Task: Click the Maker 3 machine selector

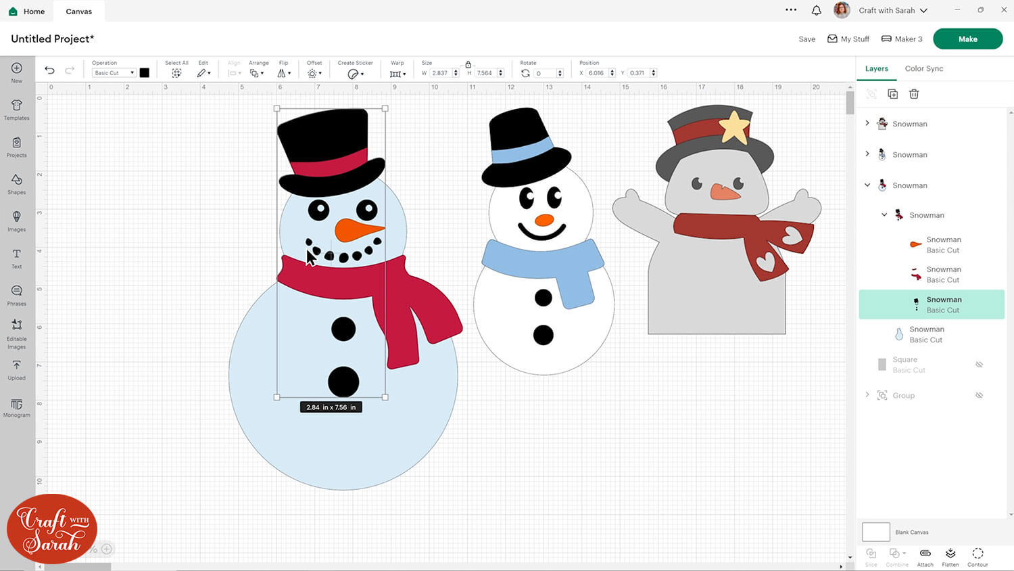Action: tap(902, 39)
